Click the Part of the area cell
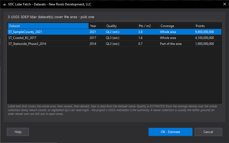 click(171, 44)
